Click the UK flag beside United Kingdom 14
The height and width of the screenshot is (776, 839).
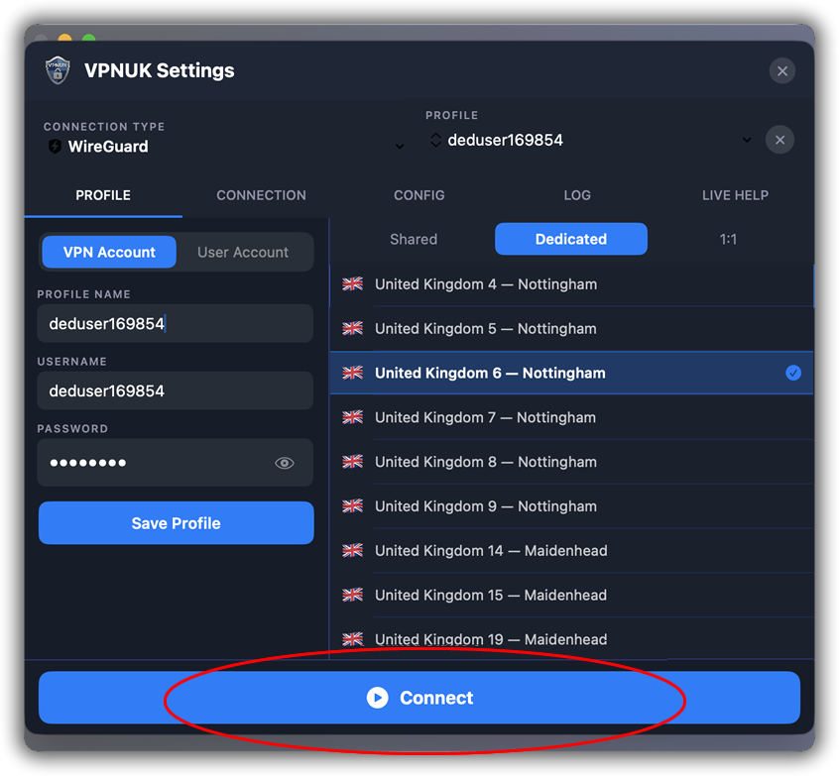(353, 550)
